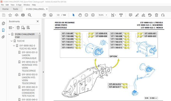Go to next page arrow icon
Viewport: 171px width, 101px height.
tap(51, 15)
